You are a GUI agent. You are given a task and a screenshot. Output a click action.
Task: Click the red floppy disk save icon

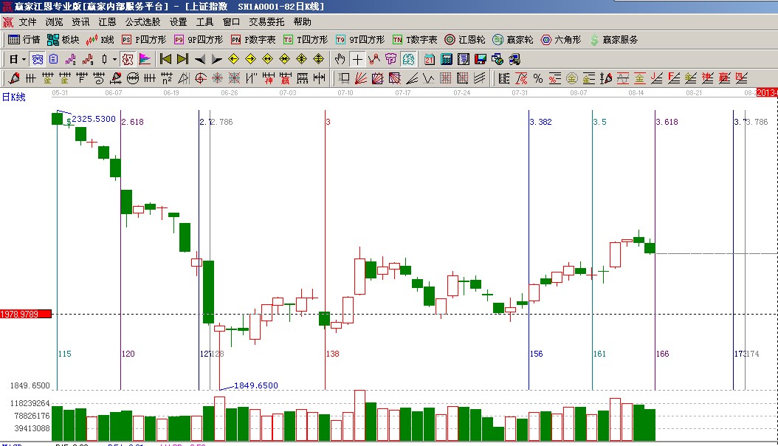pyautogui.click(x=481, y=59)
